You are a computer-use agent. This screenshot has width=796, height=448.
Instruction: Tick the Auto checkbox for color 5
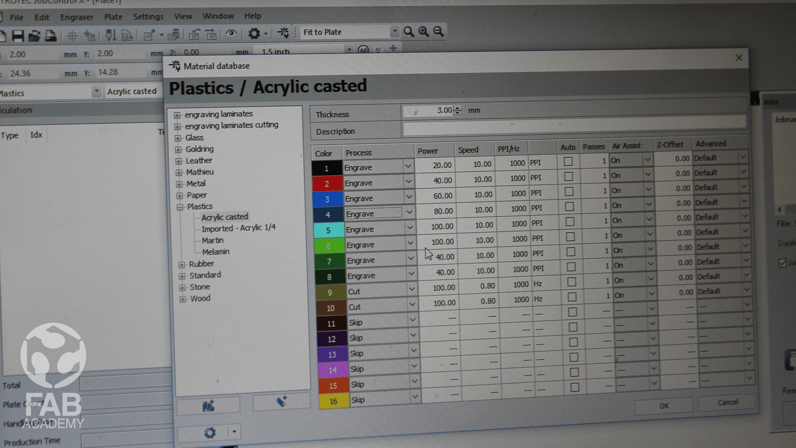point(570,222)
